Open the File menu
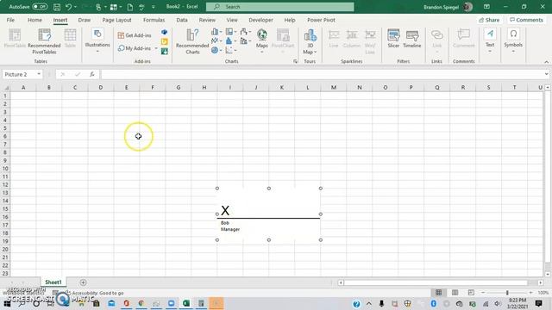Image resolution: width=552 pixels, height=310 pixels. [10, 20]
